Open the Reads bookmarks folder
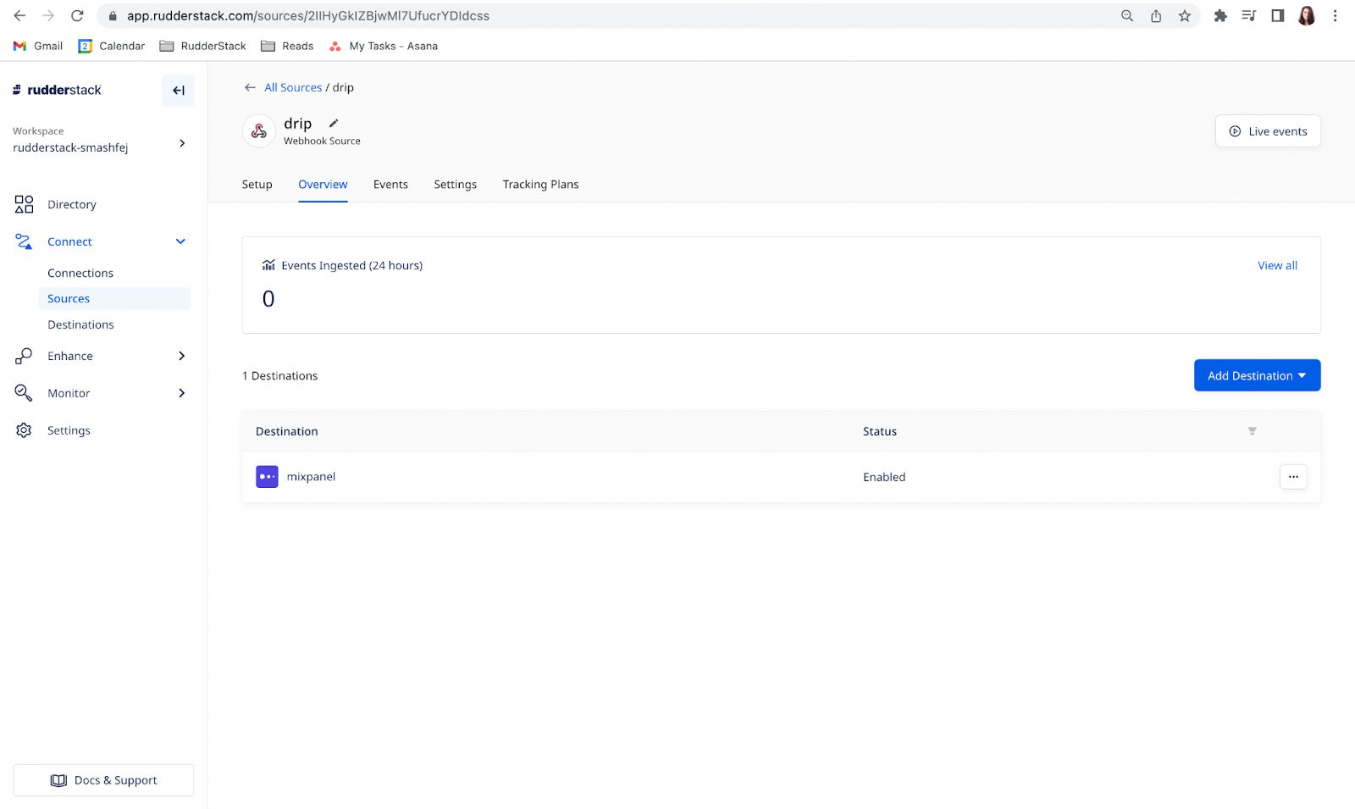Screen dimensions: 1355x809 coord(287,46)
